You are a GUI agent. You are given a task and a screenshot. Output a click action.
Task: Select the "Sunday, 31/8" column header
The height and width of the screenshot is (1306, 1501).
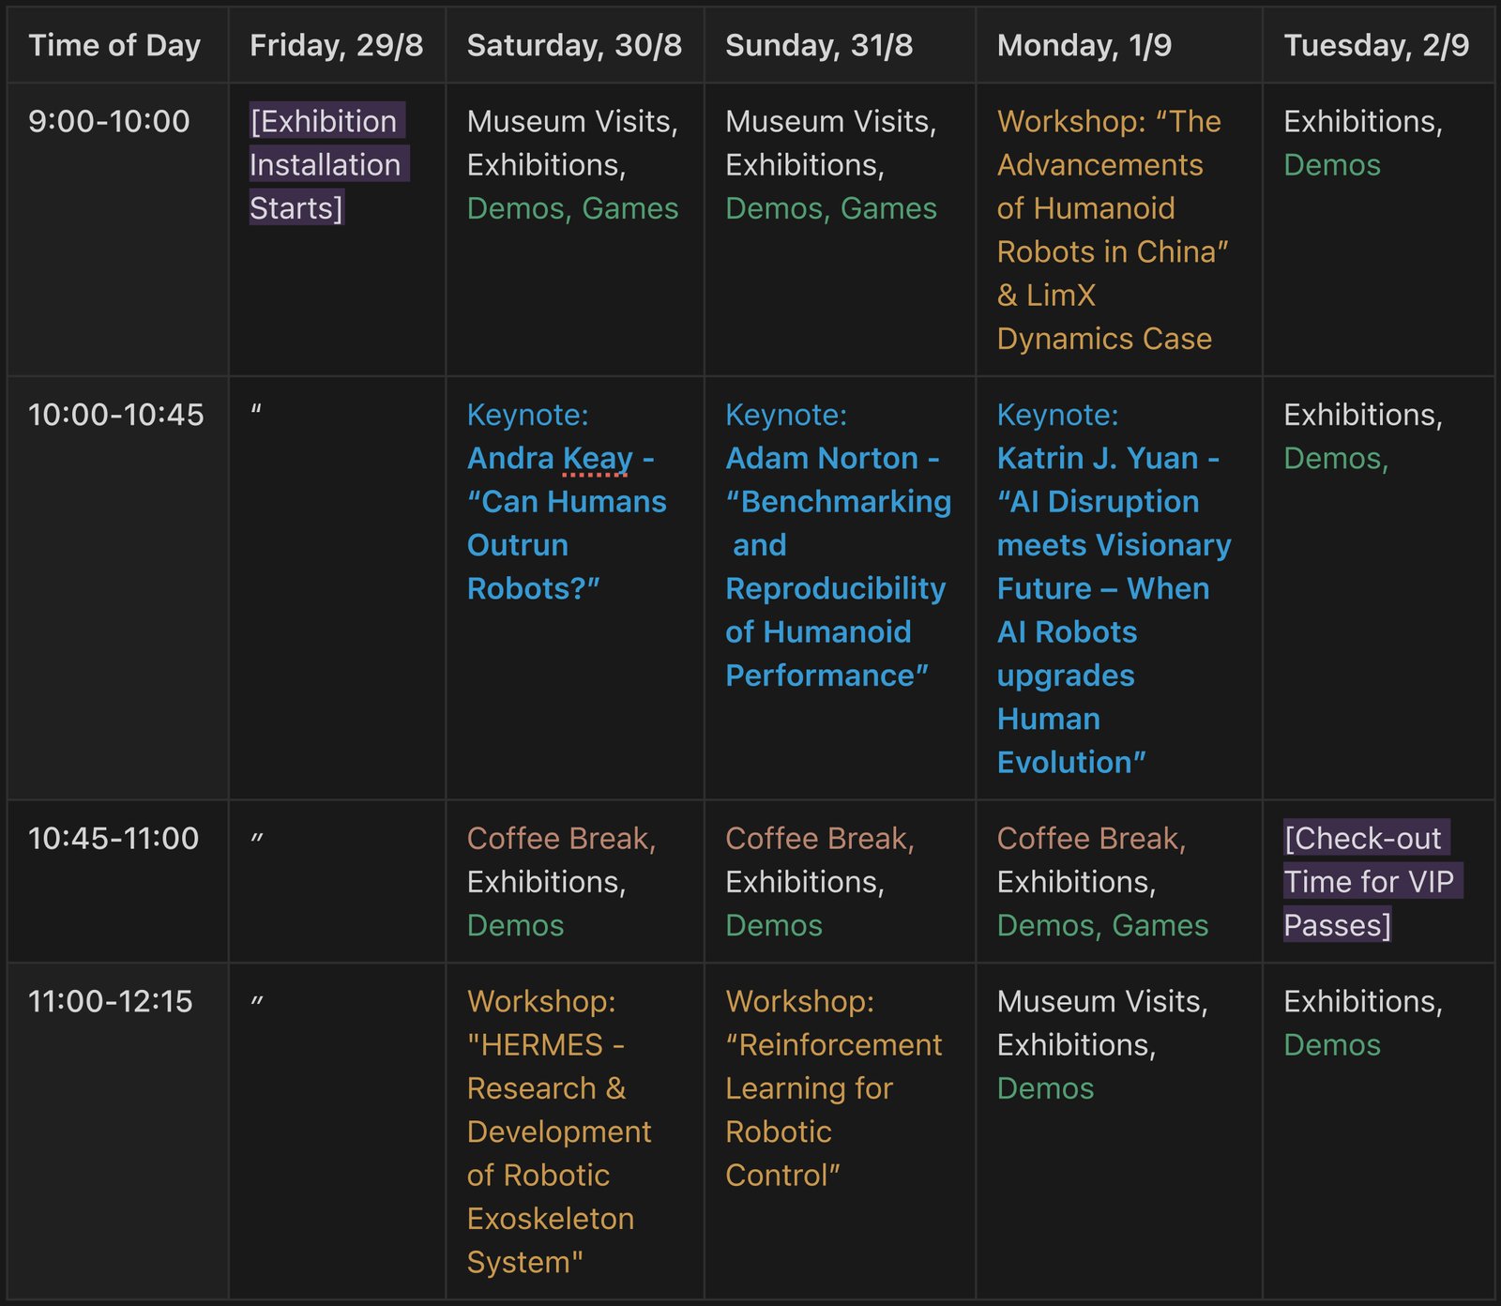pyautogui.click(x=819, y=45)
